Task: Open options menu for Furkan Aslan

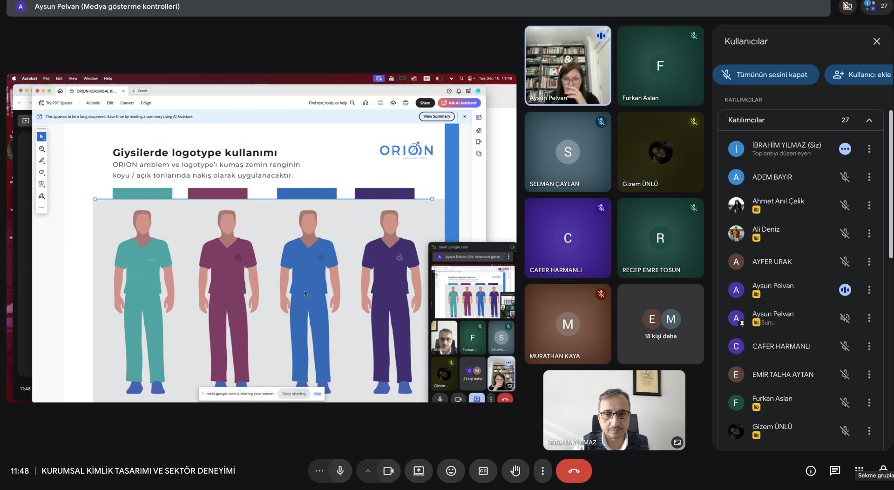Action: pos(869,403)
